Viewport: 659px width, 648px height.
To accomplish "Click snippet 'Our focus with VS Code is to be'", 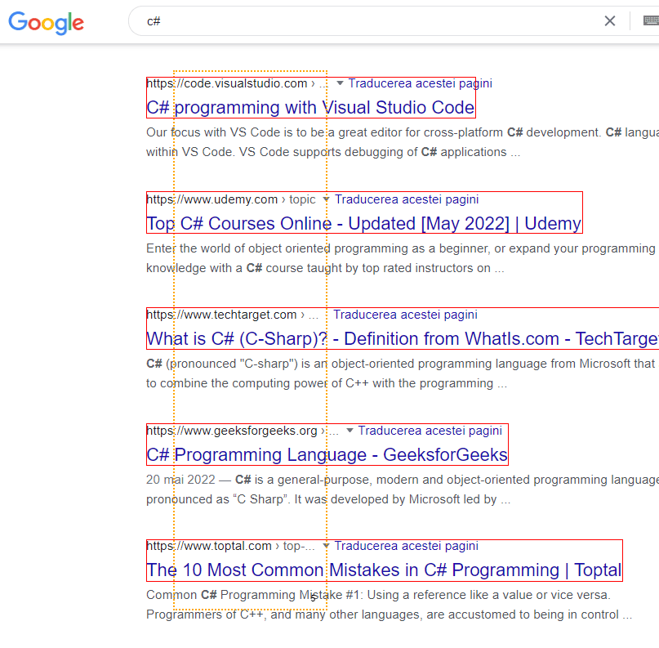I will (235, 132).
